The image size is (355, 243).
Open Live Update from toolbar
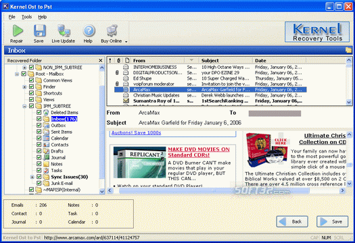tap(64, 31)
